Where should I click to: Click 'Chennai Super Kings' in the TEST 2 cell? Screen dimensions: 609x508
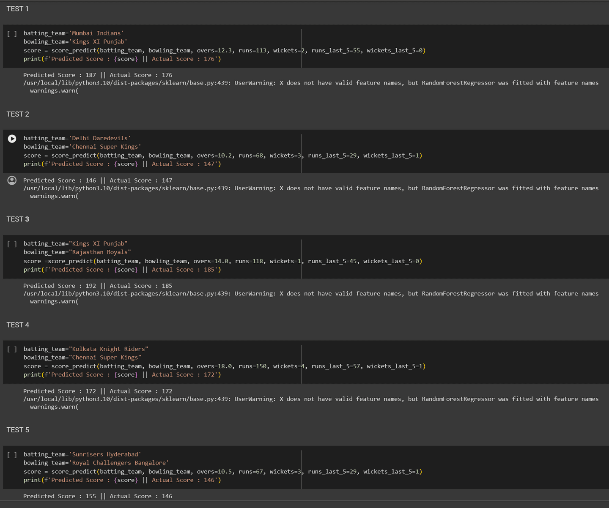tap(105, 147)
